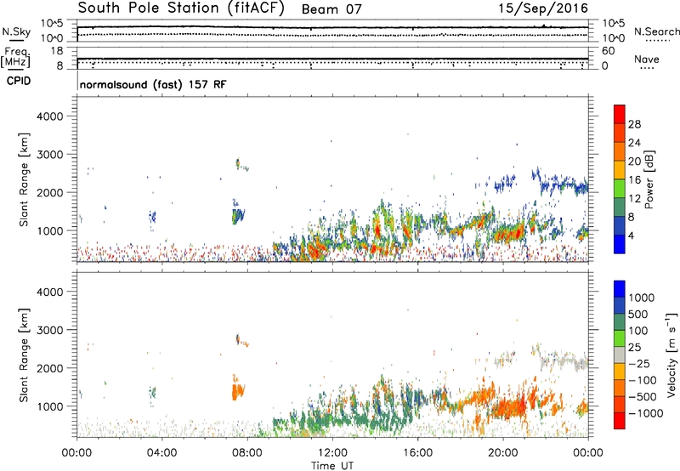Image resolution: width=680 pixels, height=471 pixels.
Task: Click the '28' tick of Power color bar
Action: point(634,124)
